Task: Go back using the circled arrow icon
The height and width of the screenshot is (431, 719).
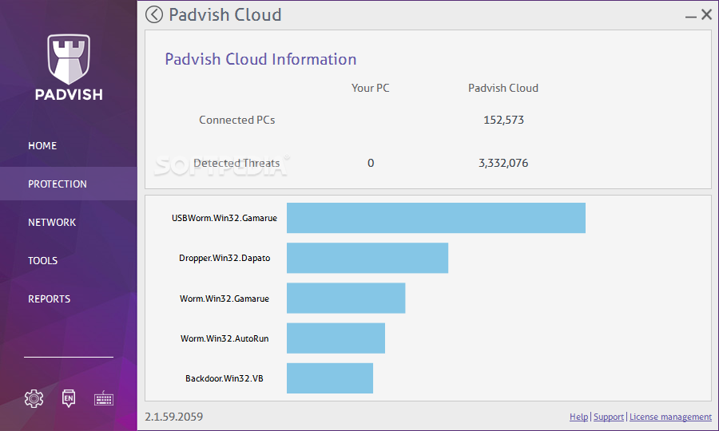Action: [x=154, y=14]
